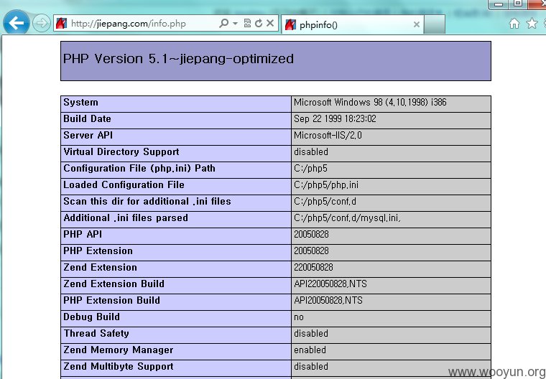Image resolution: width=546 pixels, height=379 pixels.
Task: Open Favorites with the star icon
Action: tap(532, 23)
